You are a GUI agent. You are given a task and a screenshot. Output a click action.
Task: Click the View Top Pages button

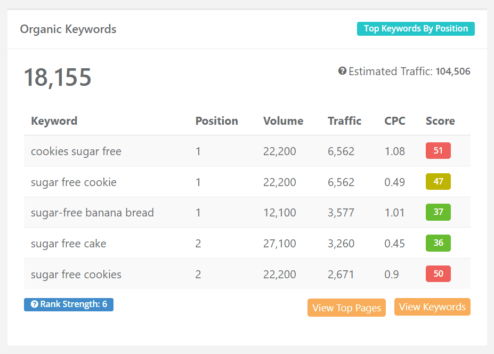coord(346,308)
